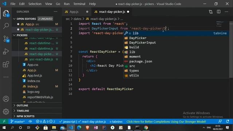Select react-day-picker.js in Open Editors list

(37, 29)
